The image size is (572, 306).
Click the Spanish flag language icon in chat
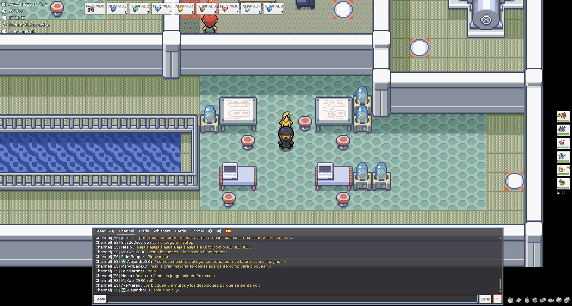pos(228,231)
